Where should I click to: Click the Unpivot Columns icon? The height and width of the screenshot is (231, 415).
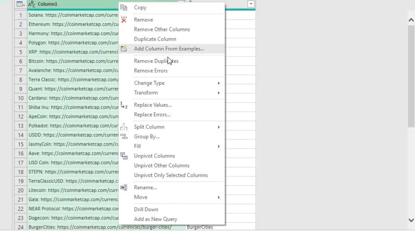[x=124, y=156]
